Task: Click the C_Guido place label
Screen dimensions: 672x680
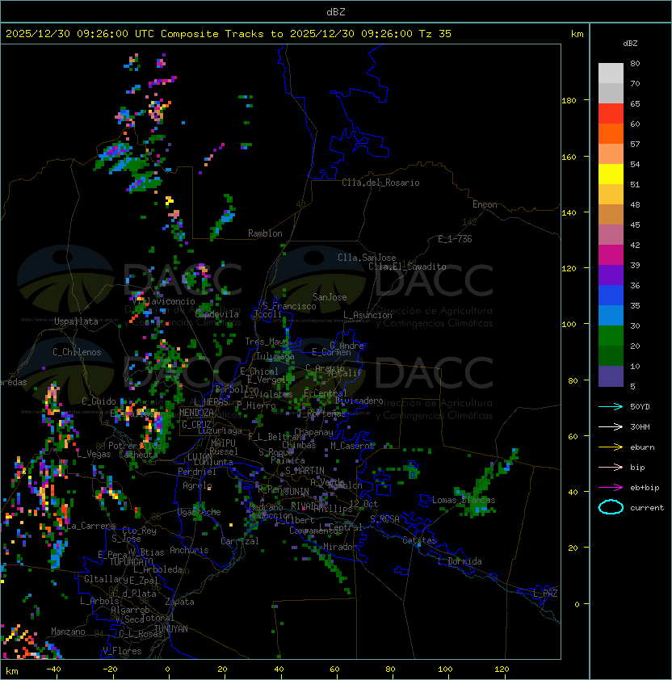Action: (x=99, y=401)
